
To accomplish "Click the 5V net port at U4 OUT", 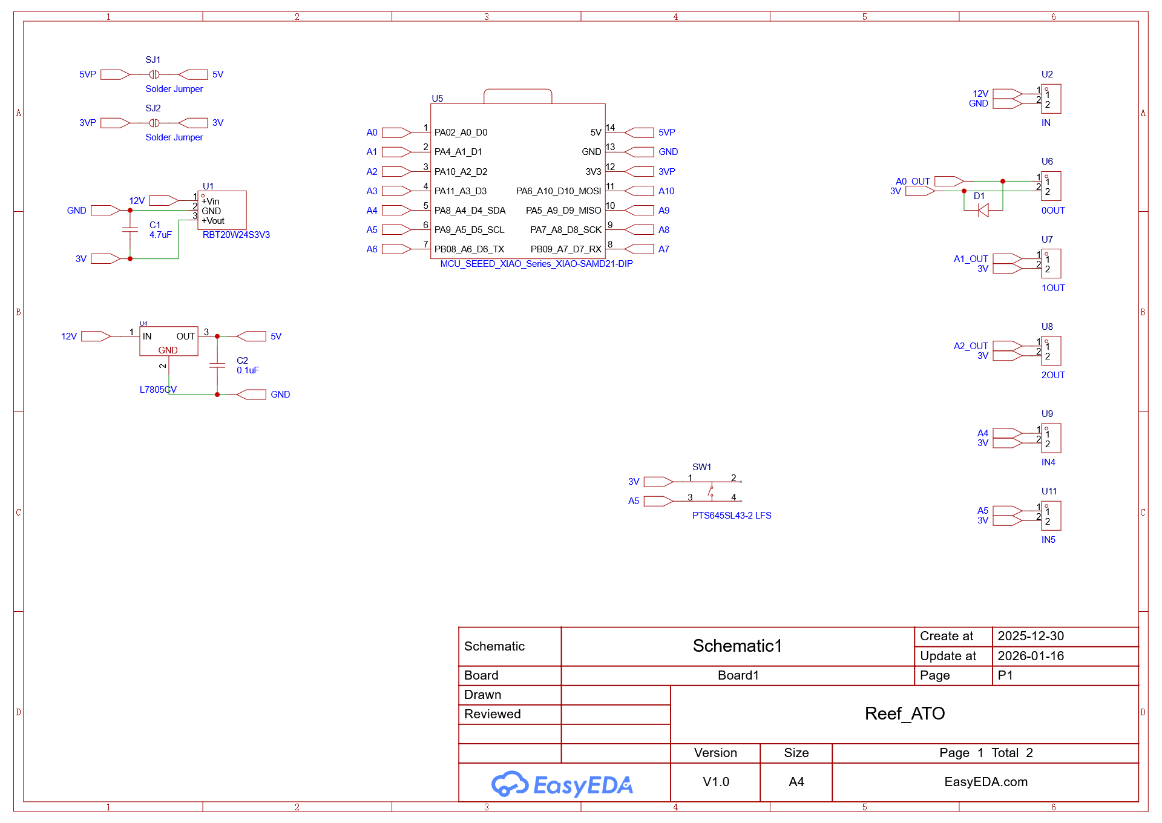I will click(x=251, y=336).
